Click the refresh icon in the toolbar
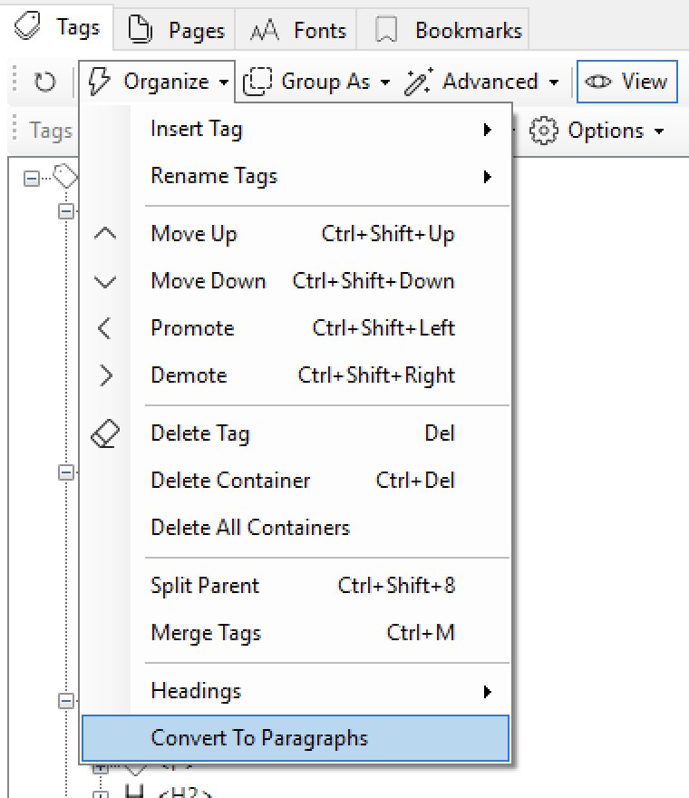This screenshot has width=689, height=798. point(44,83)
